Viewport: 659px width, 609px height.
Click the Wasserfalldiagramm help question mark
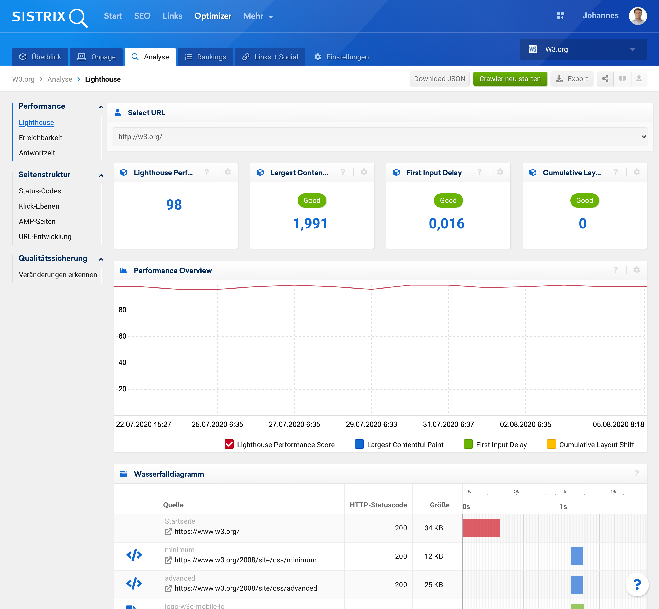[637, 473]
